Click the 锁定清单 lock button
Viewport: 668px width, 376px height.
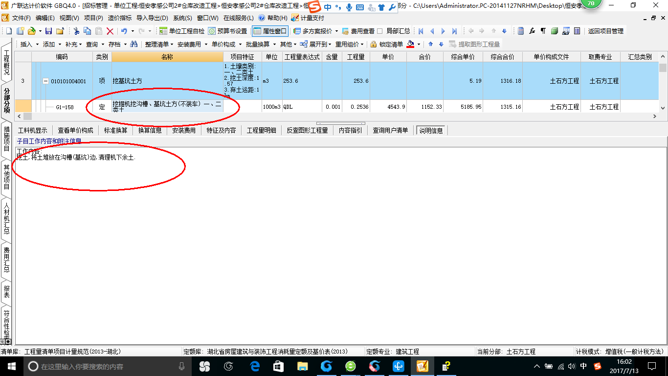coord(386,44)
